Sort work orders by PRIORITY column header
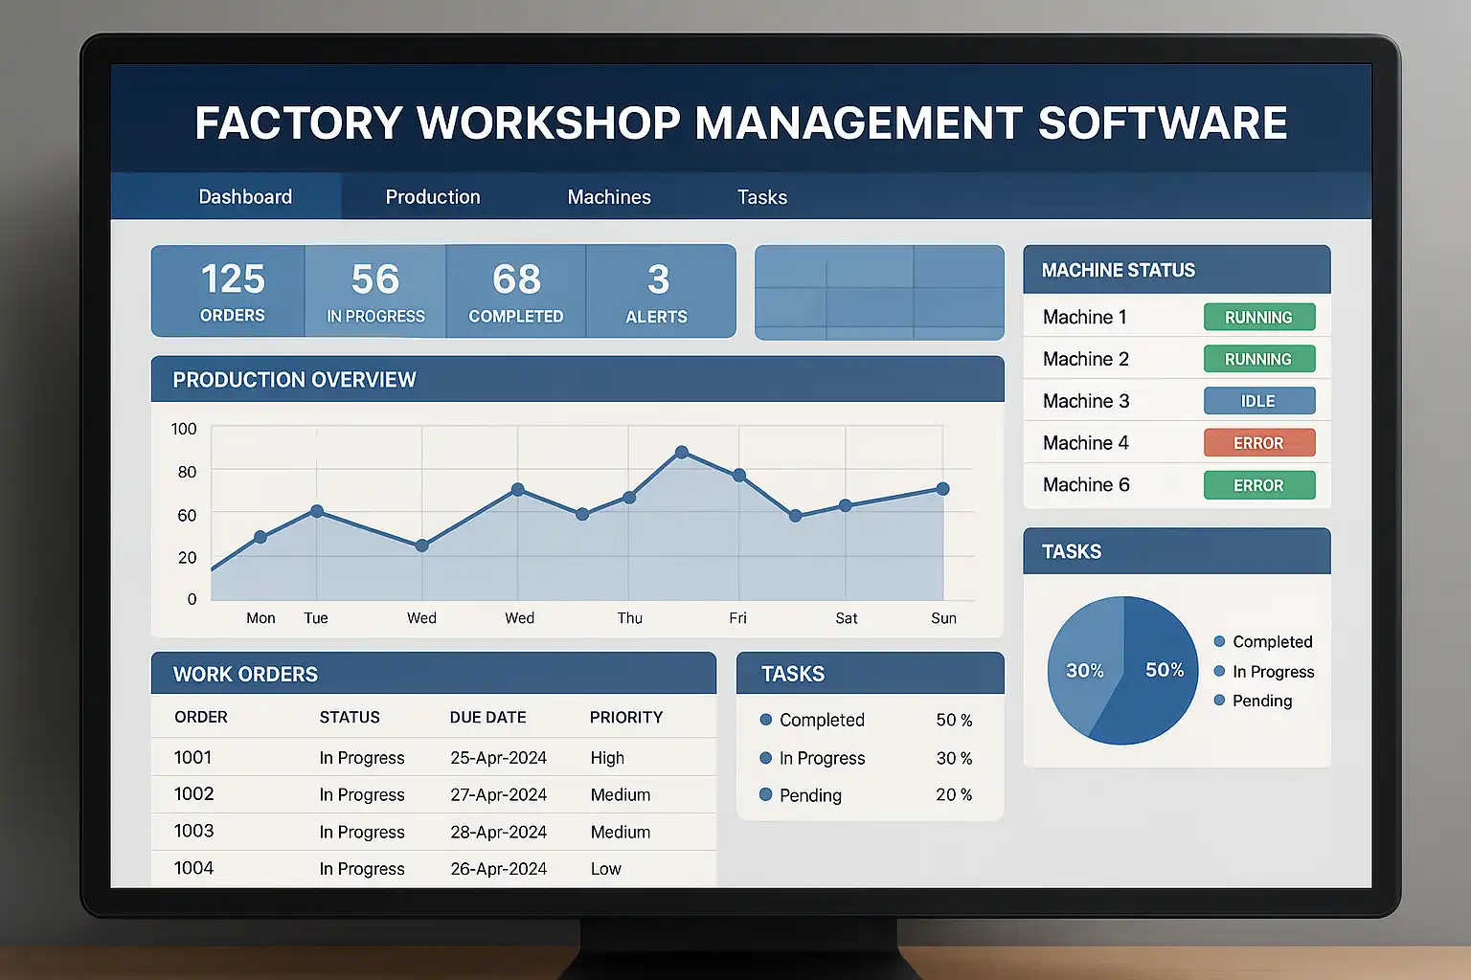1471x980 pixels. tap(626, 718)
